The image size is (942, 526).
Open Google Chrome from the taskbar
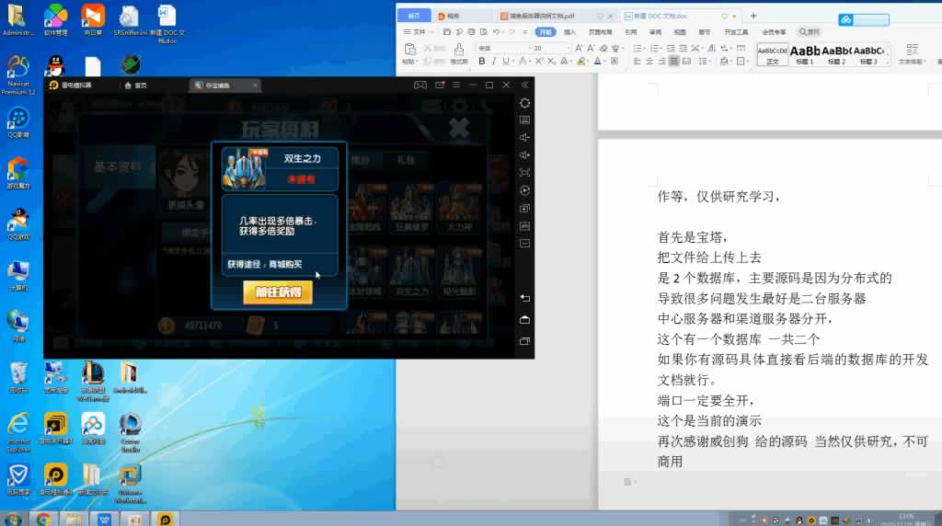(42, 519)
